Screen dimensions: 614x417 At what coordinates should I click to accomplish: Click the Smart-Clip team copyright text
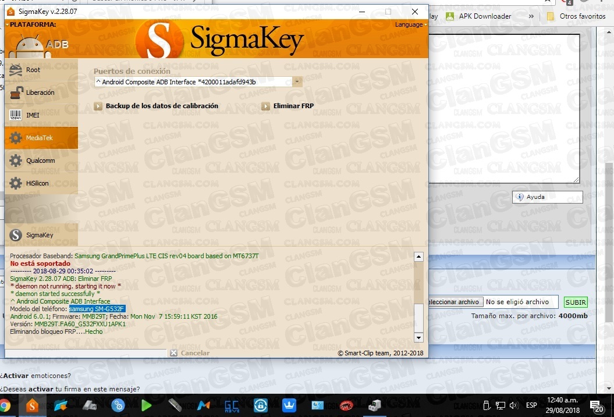pyautogui.click(x=380, y=353)
